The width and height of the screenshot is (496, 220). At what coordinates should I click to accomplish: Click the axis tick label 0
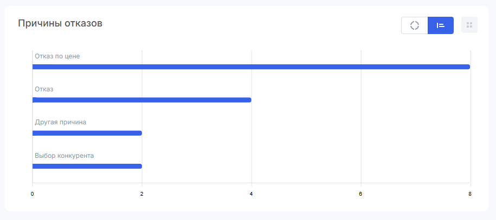[x=33, y=194]
